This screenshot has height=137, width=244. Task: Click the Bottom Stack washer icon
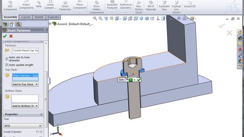point(7,96)
